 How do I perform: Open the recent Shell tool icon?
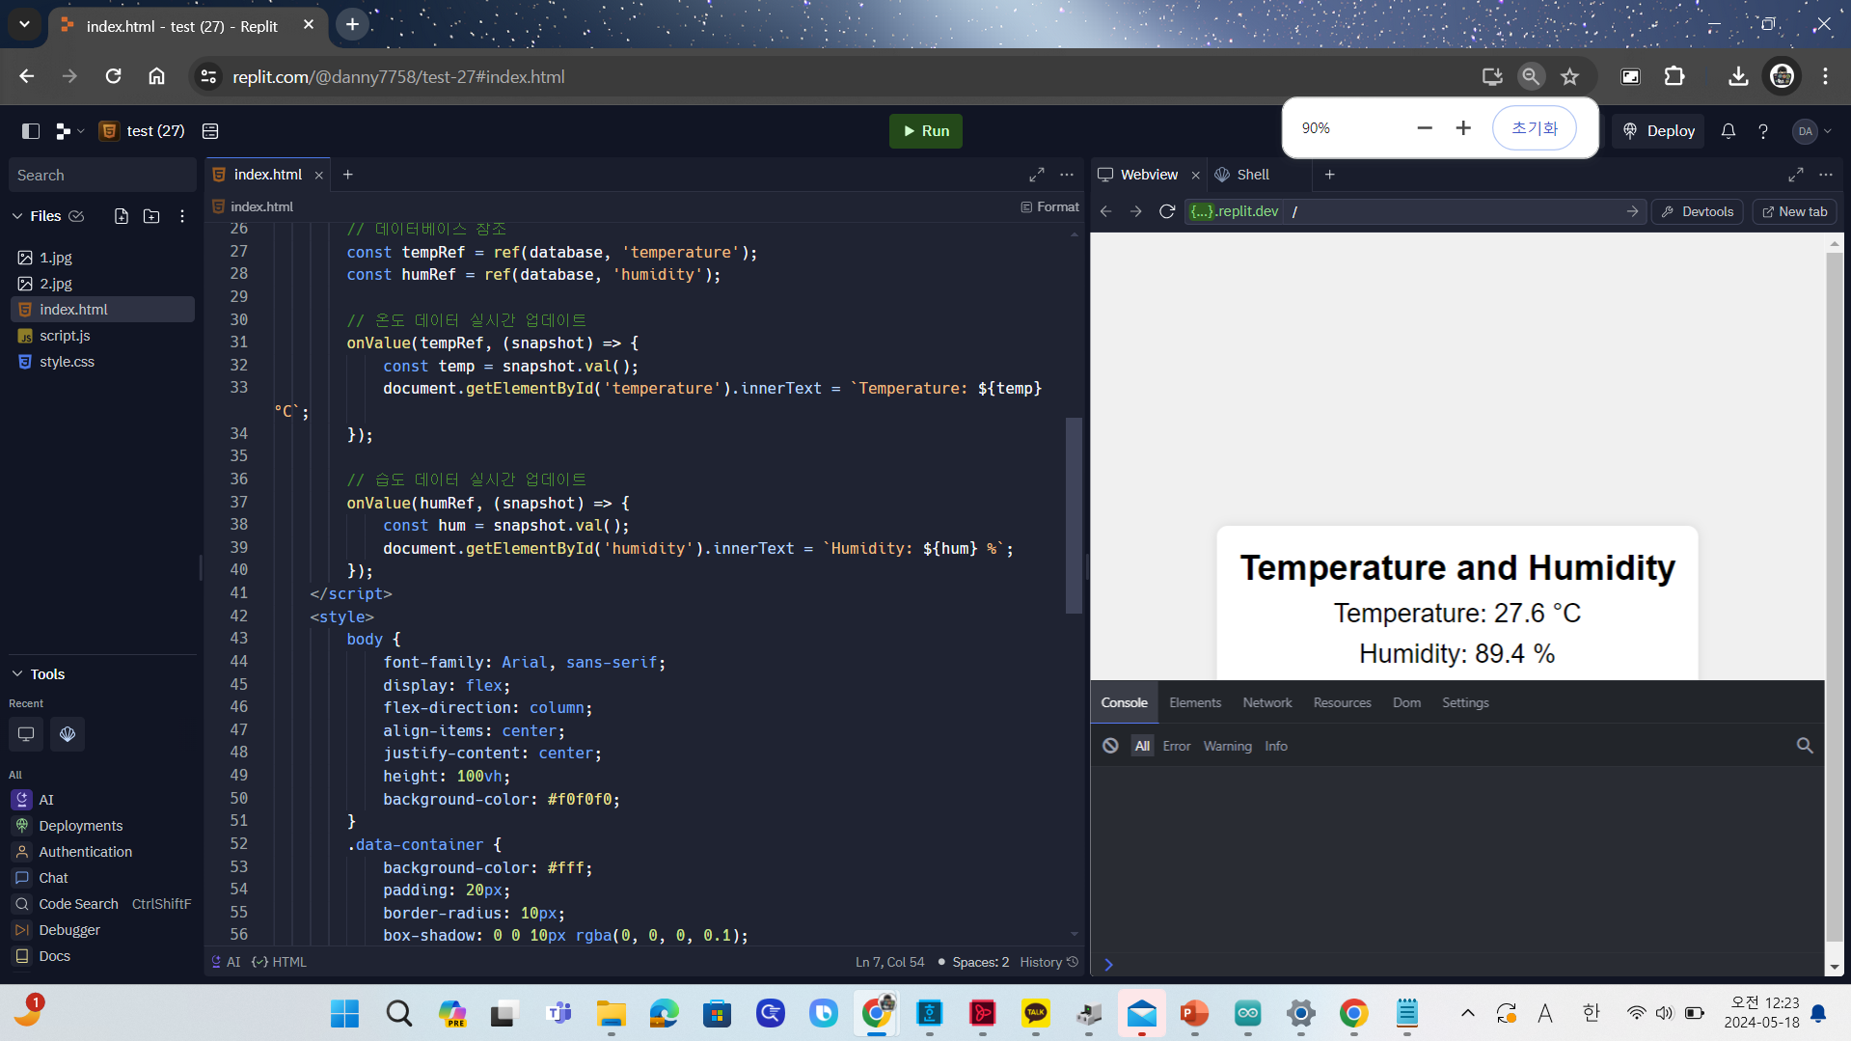68,734
